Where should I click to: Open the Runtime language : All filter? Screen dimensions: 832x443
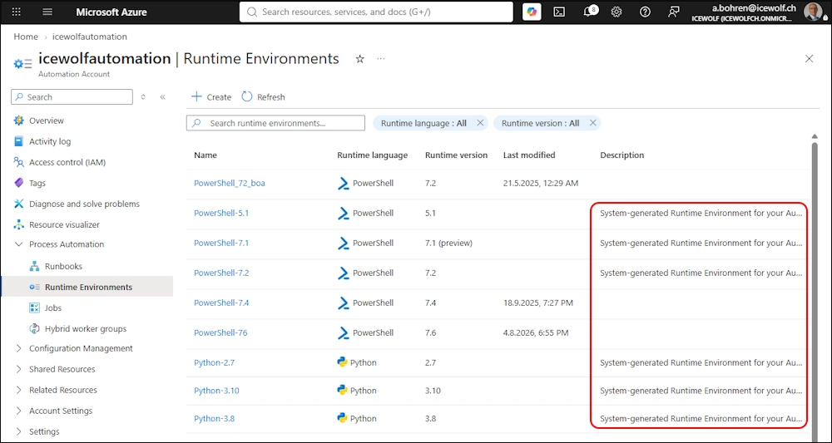(423, 123)
